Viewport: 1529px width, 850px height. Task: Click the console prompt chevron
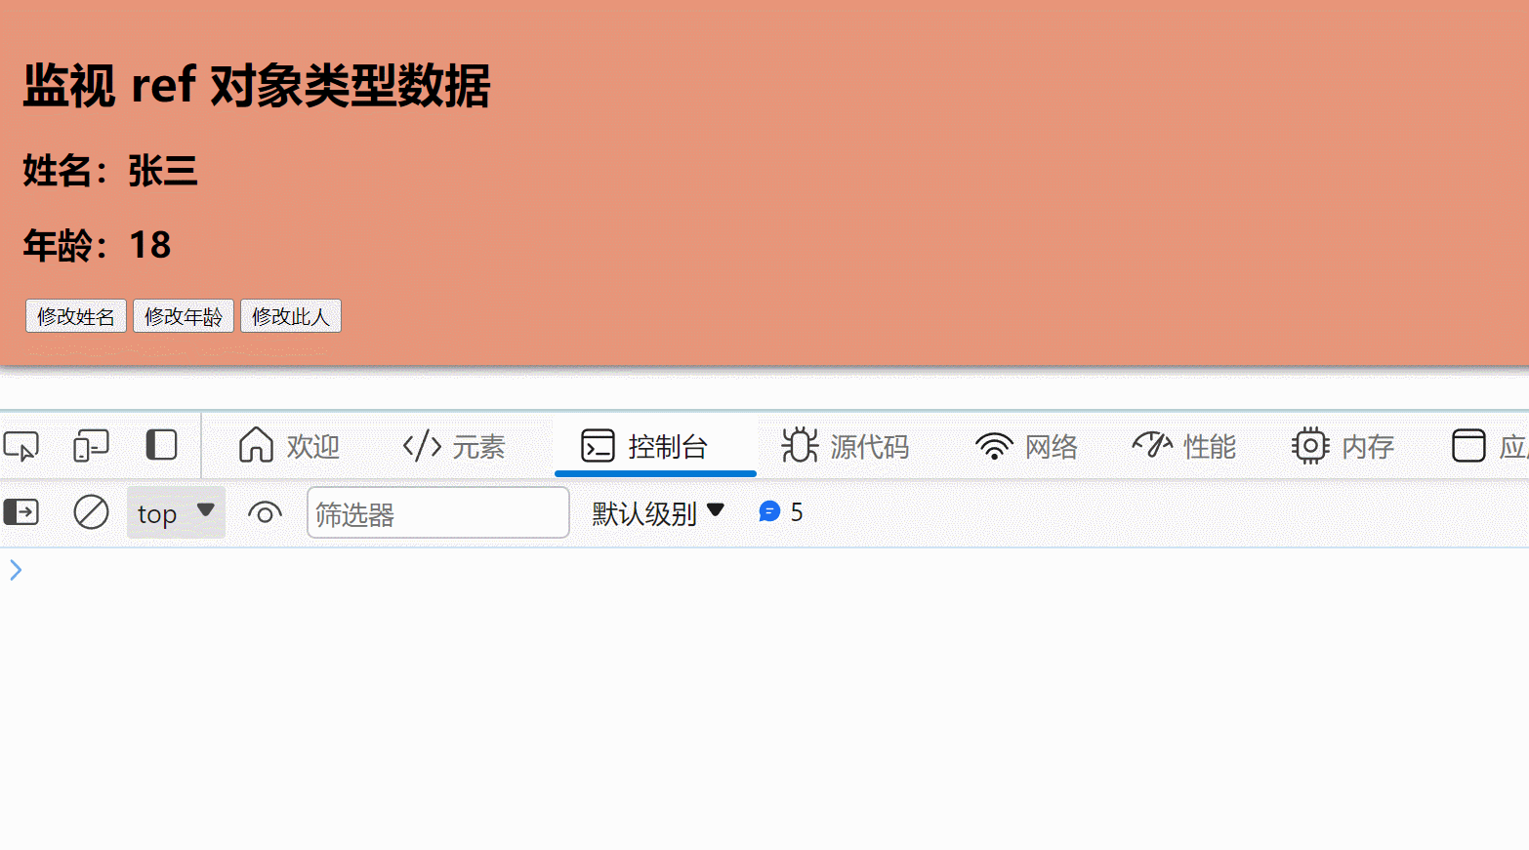tap(16, 570)
